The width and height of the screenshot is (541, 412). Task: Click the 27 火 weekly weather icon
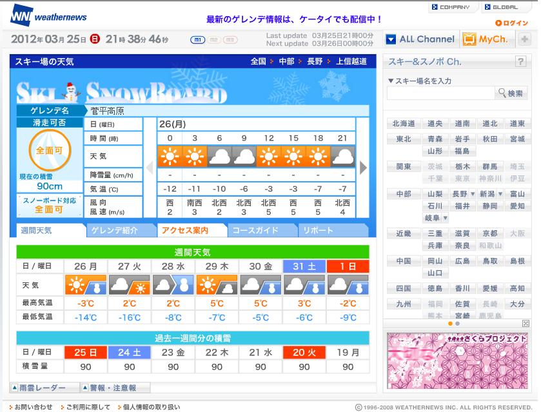(x=130, y=285)
